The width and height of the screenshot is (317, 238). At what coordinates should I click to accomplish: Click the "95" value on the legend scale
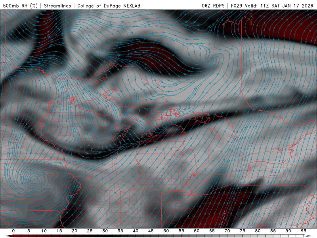pyautogui.click(x=304, y=231)
